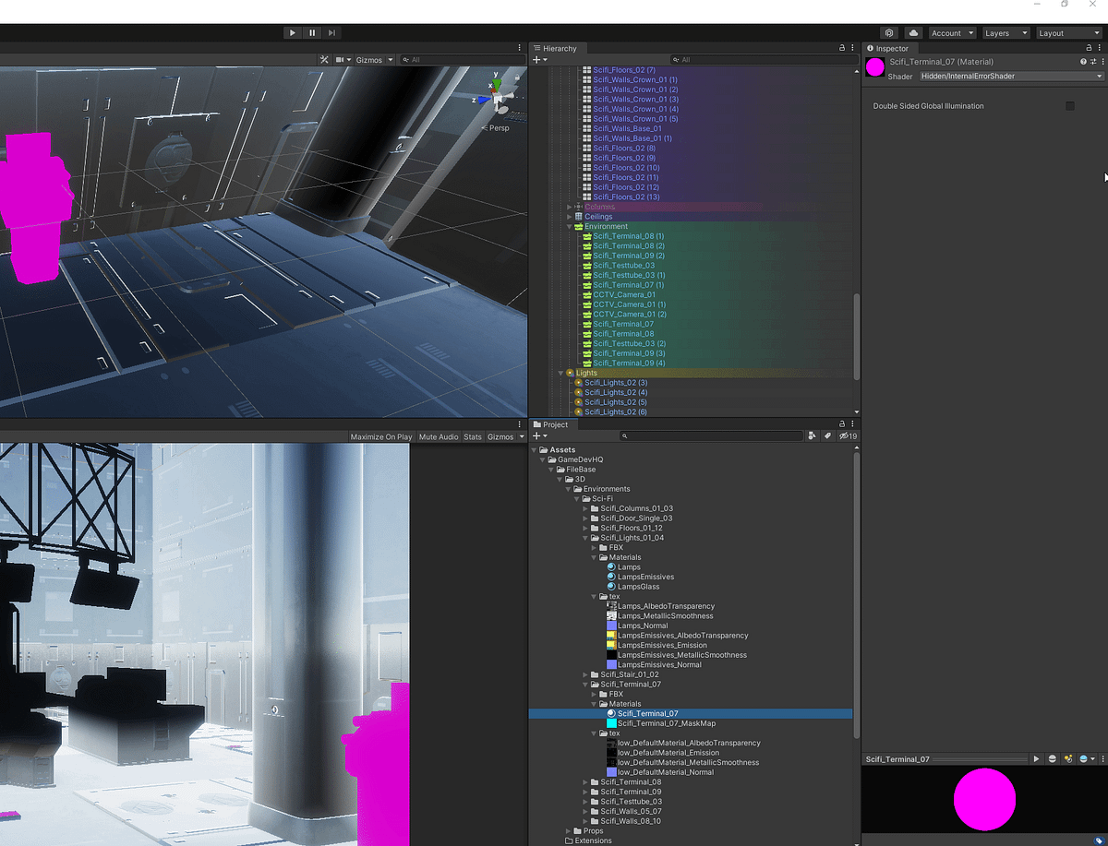Collapse the Environment group in the Hierarchy
This screenshot has width=1108, height=846.
(x=567, y=226)
